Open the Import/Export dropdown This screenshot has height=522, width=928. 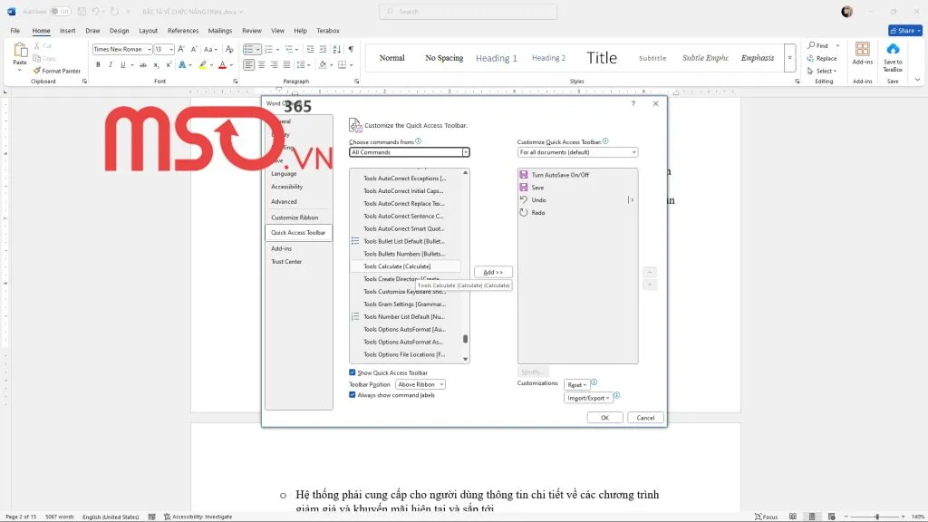[587, 398]
